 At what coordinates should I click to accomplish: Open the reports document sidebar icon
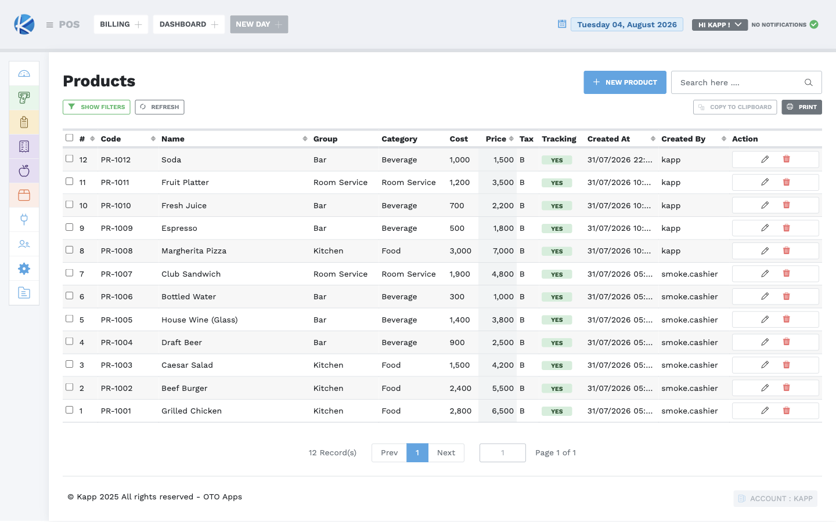tap(24, 293)
